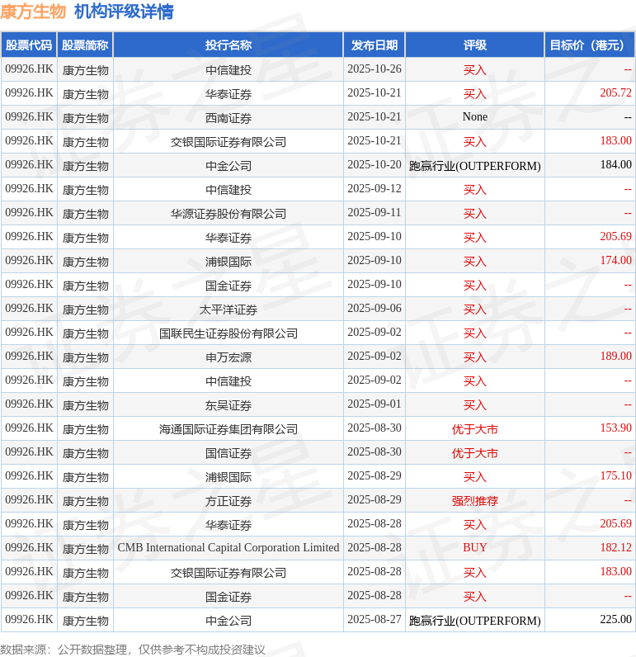Screen dimensions: 636x657
Task: Click 华源证券股份有限公司 cell
Action: coord(228,213)
